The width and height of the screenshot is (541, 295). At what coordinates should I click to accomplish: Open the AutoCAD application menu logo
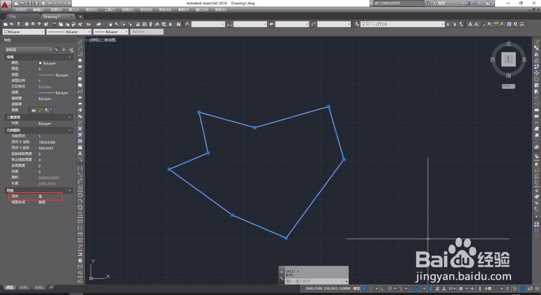[4, 5]
